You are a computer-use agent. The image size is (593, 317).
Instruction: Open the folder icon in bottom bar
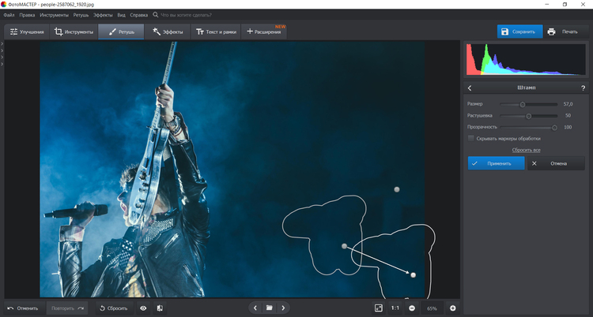click(269, 308)
